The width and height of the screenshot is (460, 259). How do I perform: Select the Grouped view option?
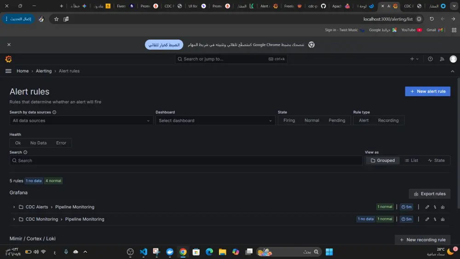(383, 161)
